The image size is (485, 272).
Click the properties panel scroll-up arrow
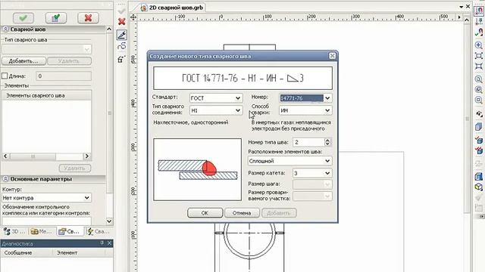pyautogui.click(x=109, y=29)
